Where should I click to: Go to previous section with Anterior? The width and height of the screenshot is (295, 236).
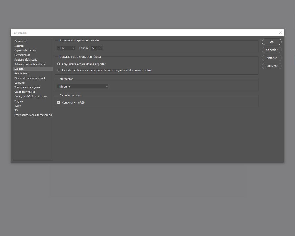click(272, 58)
